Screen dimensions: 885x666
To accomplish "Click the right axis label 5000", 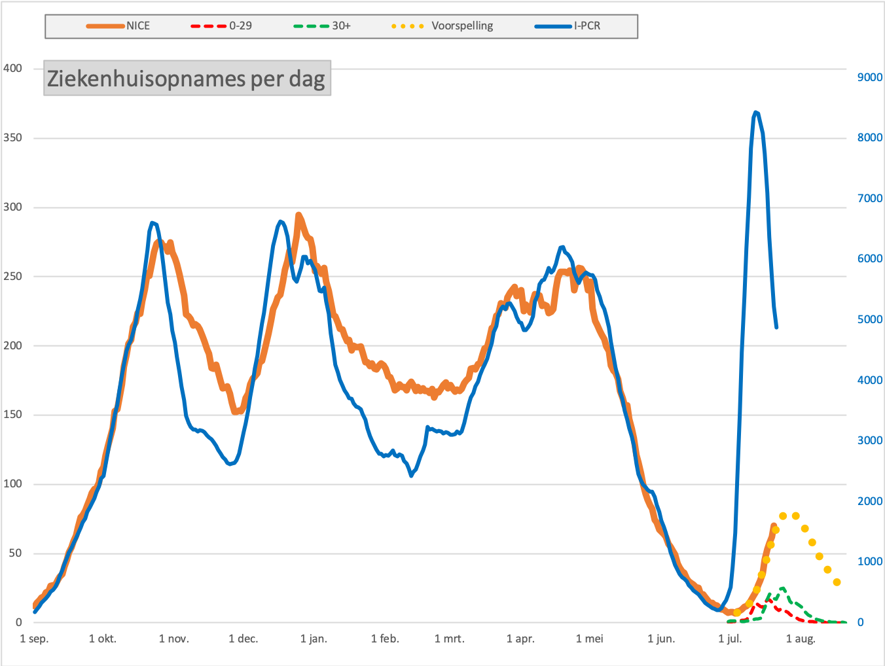I will (x=870, y=319).
